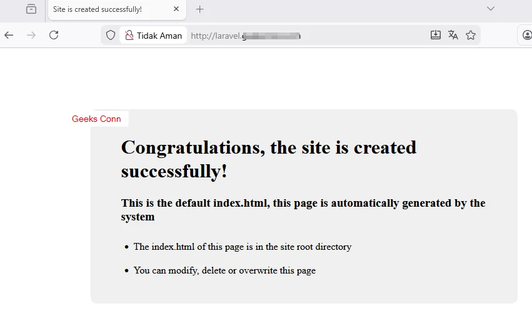Go back to the previous page

[x=9, y=35]
